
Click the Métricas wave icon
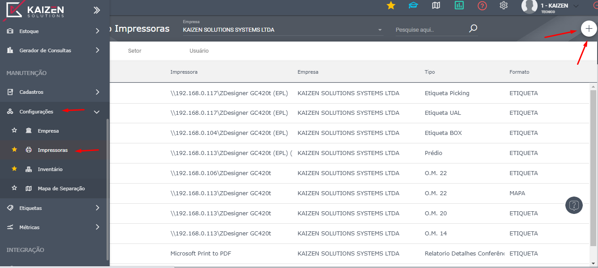[10, 227]
